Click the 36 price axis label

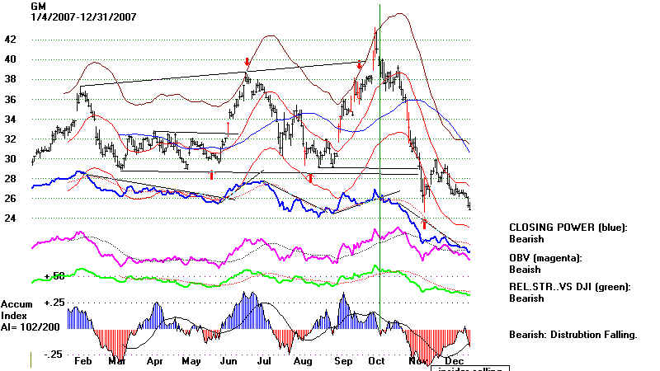[11, 99]
